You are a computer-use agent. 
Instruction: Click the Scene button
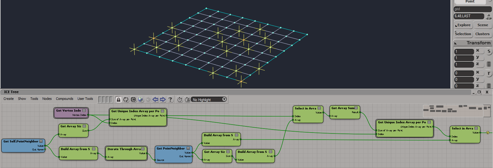point(483,25)
